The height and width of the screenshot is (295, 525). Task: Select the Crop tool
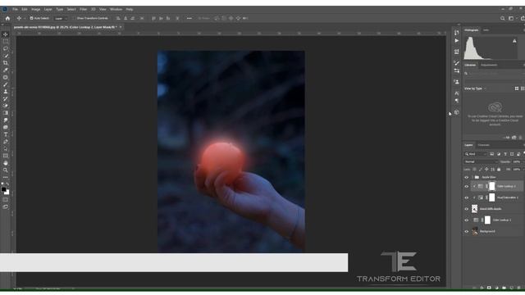coord(6,62)
